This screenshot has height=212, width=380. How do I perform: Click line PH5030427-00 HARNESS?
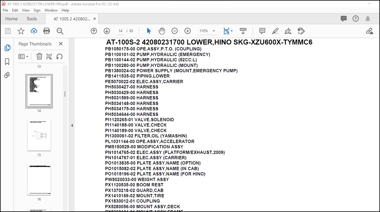(132, 87)
